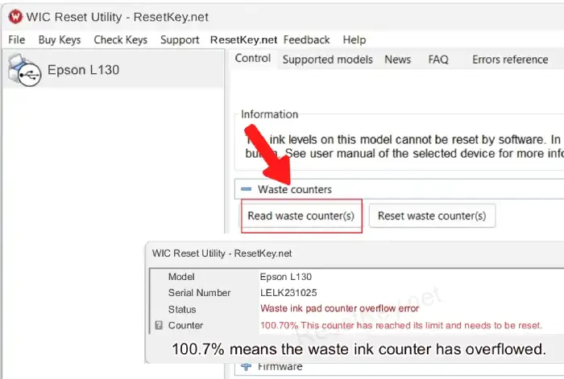The width and height of the screenshot is (564, 379).
Task: Expand the Firmware section
Action: coord(247,367)
